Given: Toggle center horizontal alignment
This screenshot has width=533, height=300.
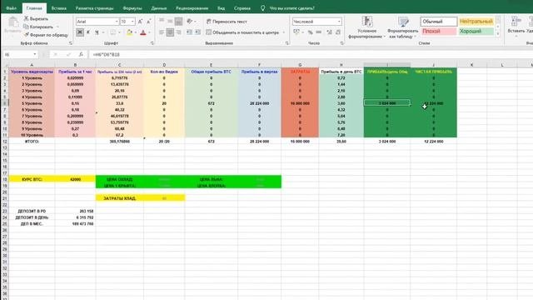Looking at the screenshot, I should pos(170,32).
